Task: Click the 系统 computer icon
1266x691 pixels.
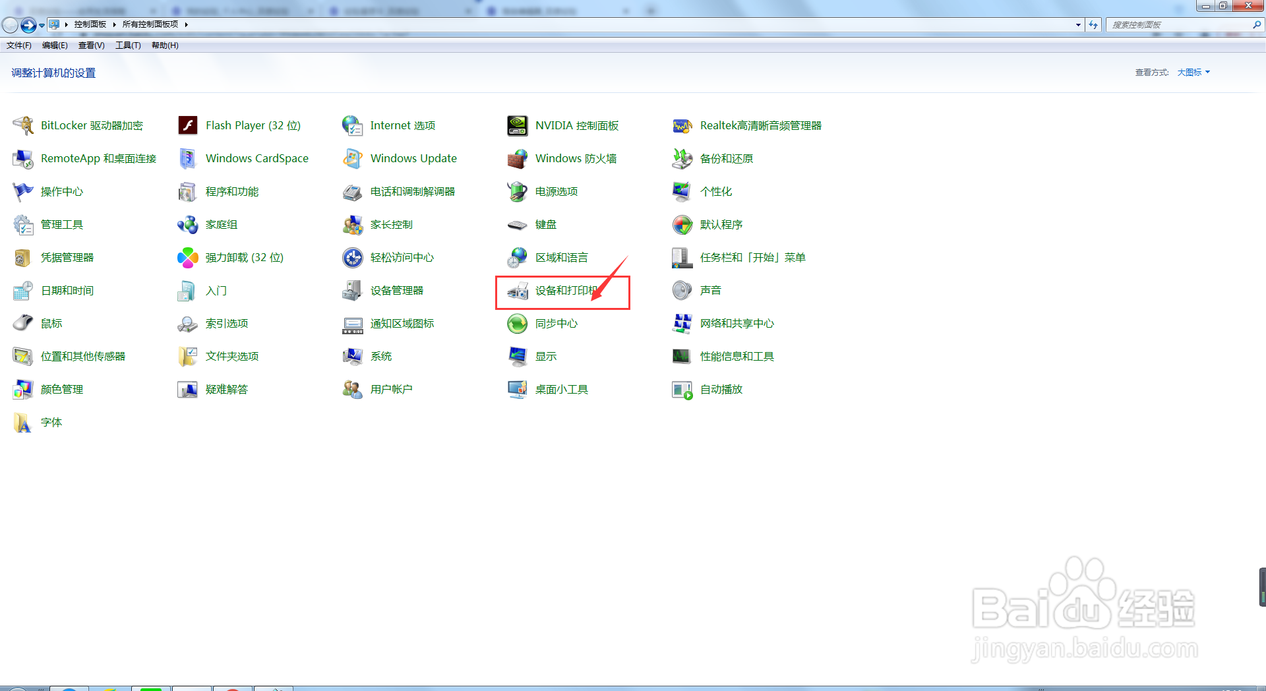Action: coord(353,356)
